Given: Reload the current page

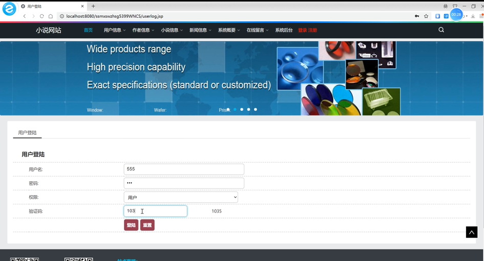Looking at the screenshot, I should click(41, 16).
